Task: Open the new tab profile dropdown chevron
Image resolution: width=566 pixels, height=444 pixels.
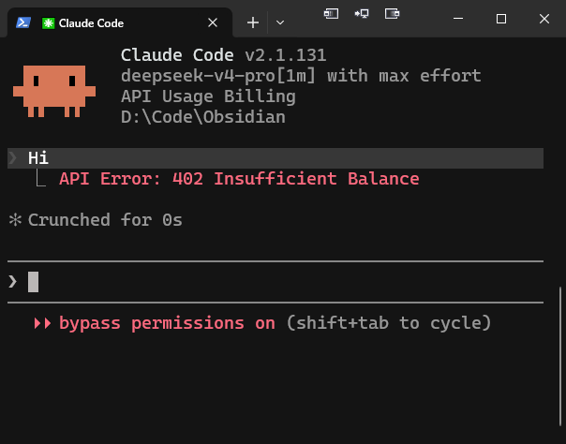Action: coord(280,22)
